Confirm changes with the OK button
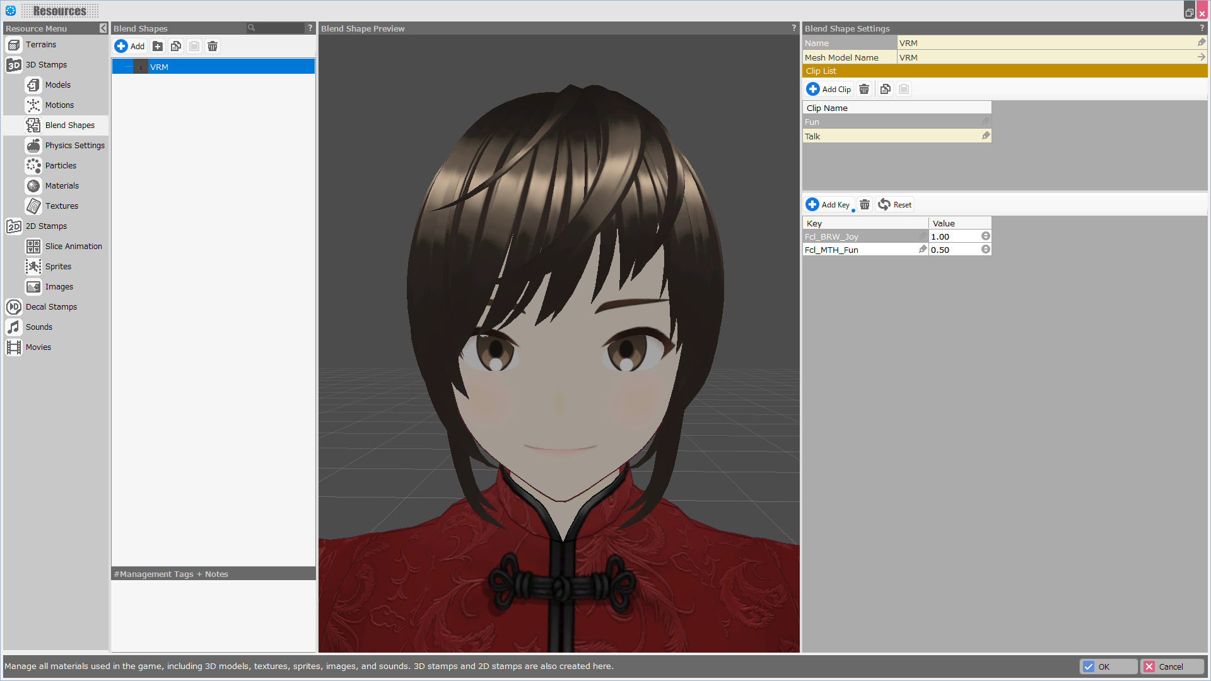The width and height of the screenshot is (1211, 681). [x=1108, y=666]
